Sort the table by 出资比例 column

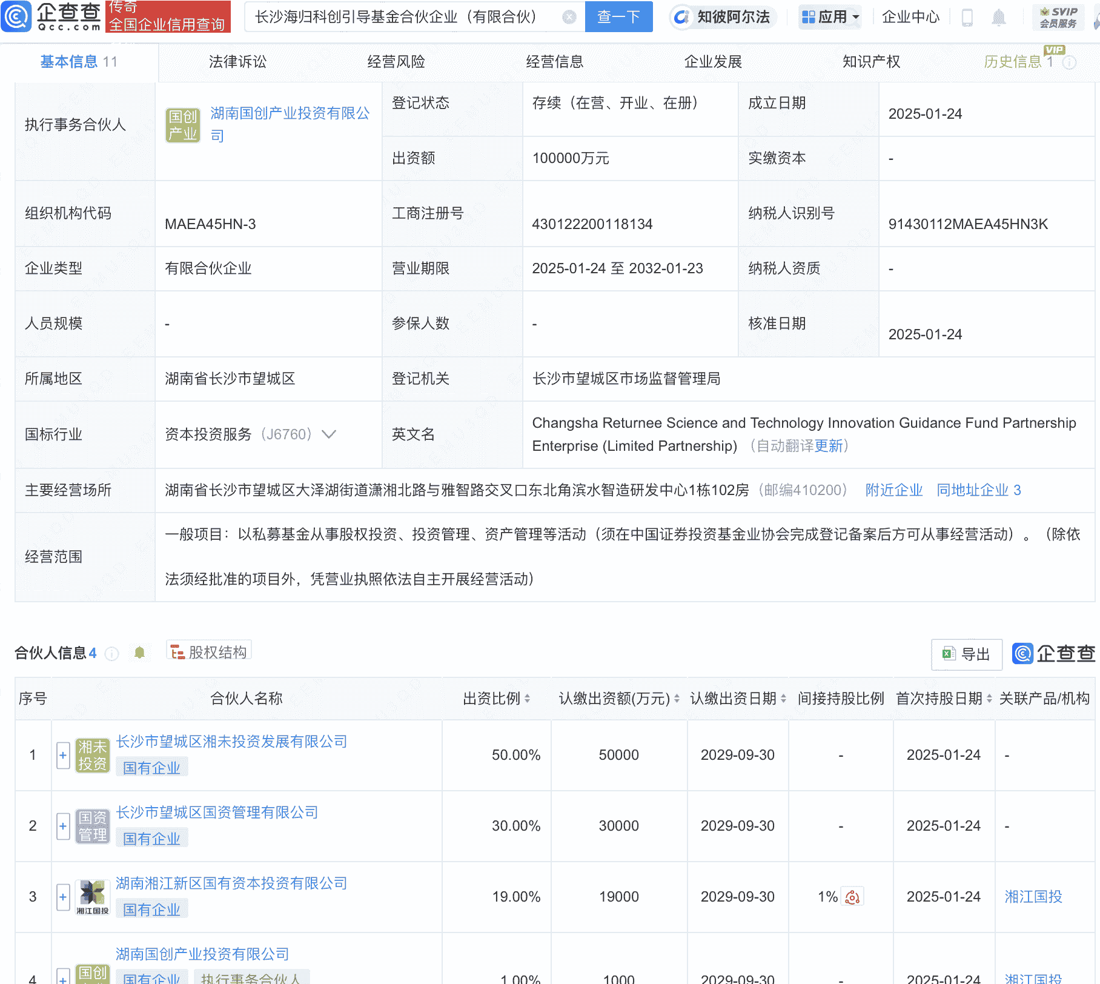tap(528, 698)
